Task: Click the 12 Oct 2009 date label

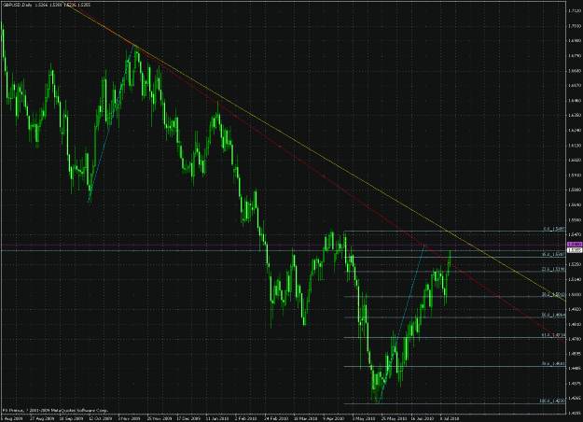Action: [101, 418]
